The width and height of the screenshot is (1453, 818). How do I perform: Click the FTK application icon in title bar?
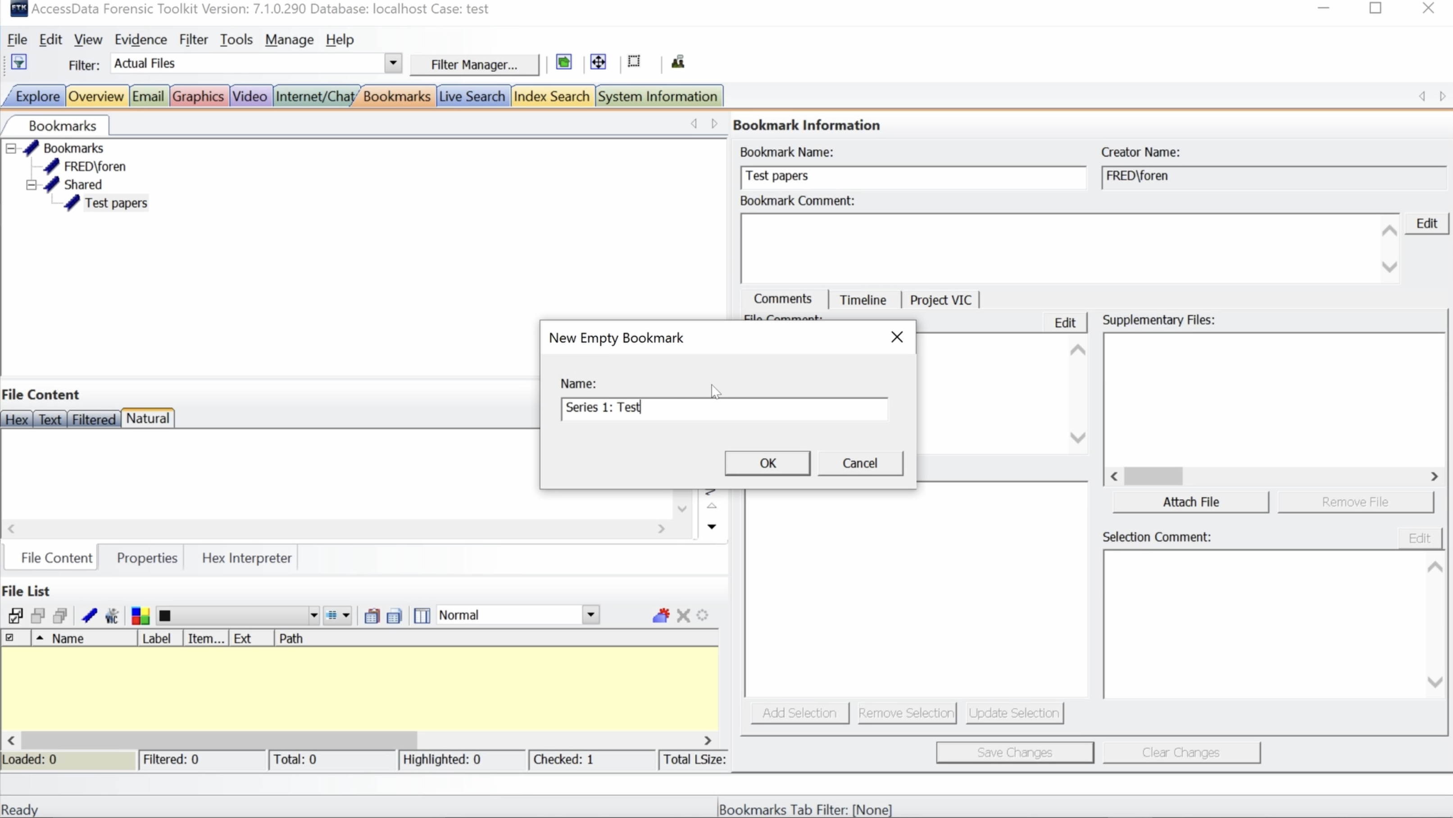pyautogui.click(x=18, y=9)
